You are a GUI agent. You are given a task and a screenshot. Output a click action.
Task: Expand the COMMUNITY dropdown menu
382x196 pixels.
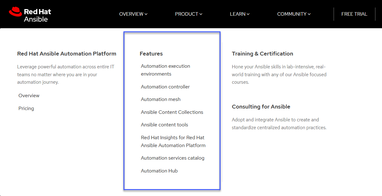[x=294, y=14]
